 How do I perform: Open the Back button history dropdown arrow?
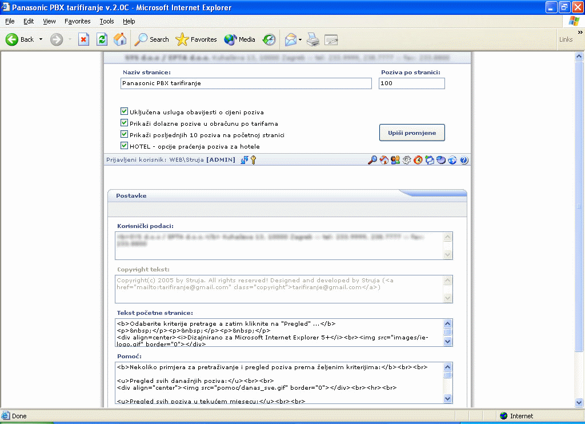(x=41, y=39)
